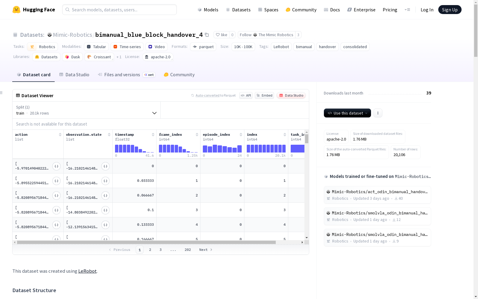Open Community in the top navigation
Screen dimensions: 478x299
(301, 10)
